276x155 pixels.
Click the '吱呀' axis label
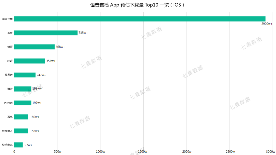click(10, 61)
